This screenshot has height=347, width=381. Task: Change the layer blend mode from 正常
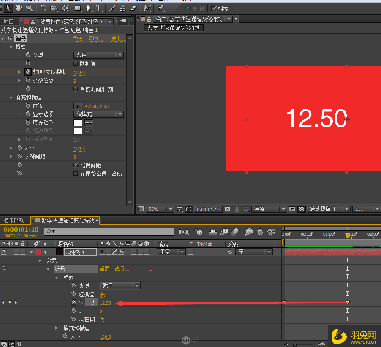pyautogui.click(x=171, y=252)
